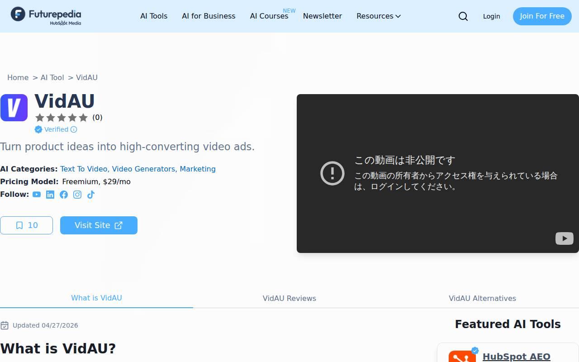Open the search magnifier icon
579x362 pixels.
coord(463,16)
